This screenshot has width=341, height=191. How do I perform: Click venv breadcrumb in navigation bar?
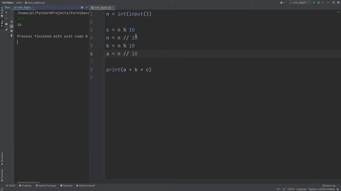pos(19,3)
